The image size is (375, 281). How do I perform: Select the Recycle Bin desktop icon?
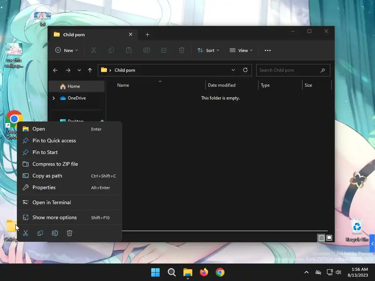(357, 231)
